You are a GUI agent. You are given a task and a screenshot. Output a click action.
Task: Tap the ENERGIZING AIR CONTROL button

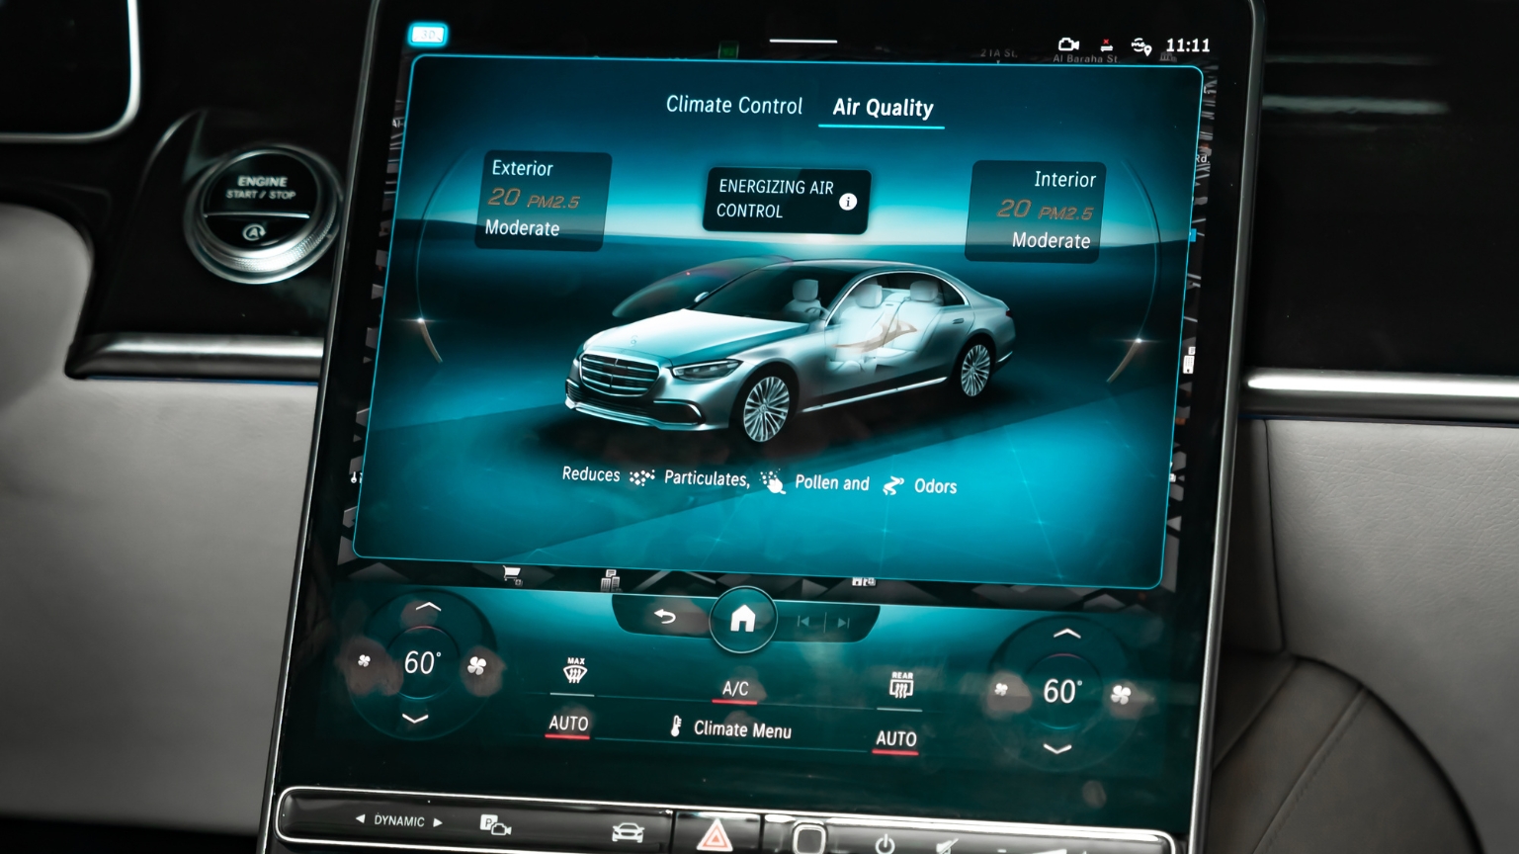click(x=776, y=199)
